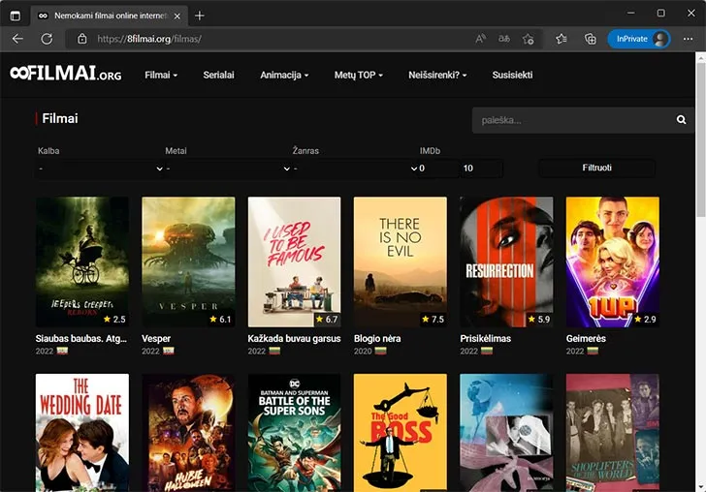Click the search magnifier icon

(x=681, y=120)
